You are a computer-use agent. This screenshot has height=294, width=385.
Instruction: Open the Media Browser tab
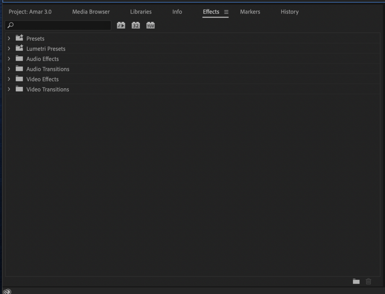[x=91, y=12]
